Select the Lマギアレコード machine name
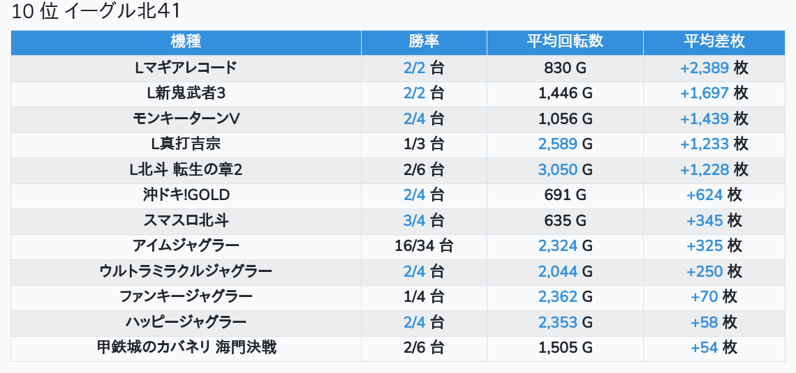Viewport: 796px width, 373px height. pos(186,68)
